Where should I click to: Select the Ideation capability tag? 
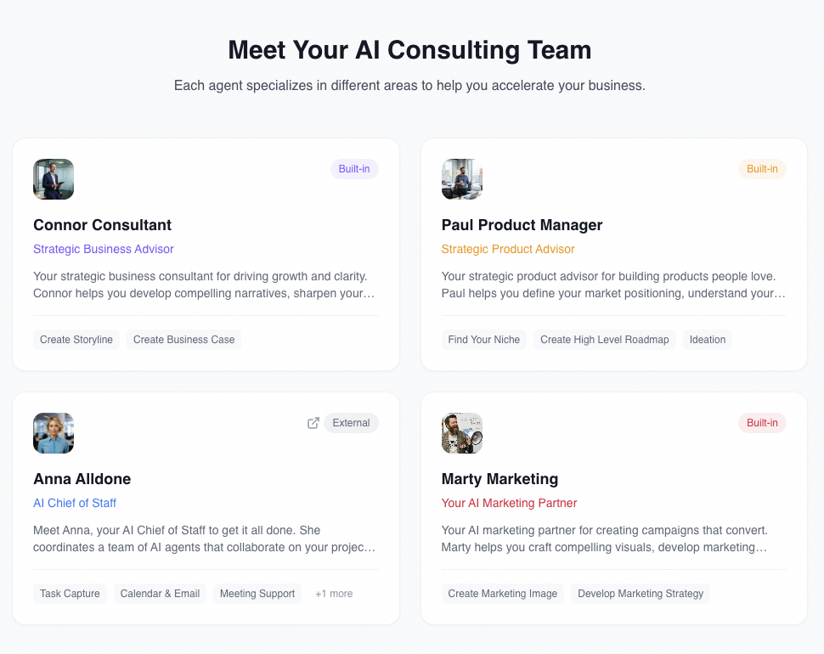point(707,339)
